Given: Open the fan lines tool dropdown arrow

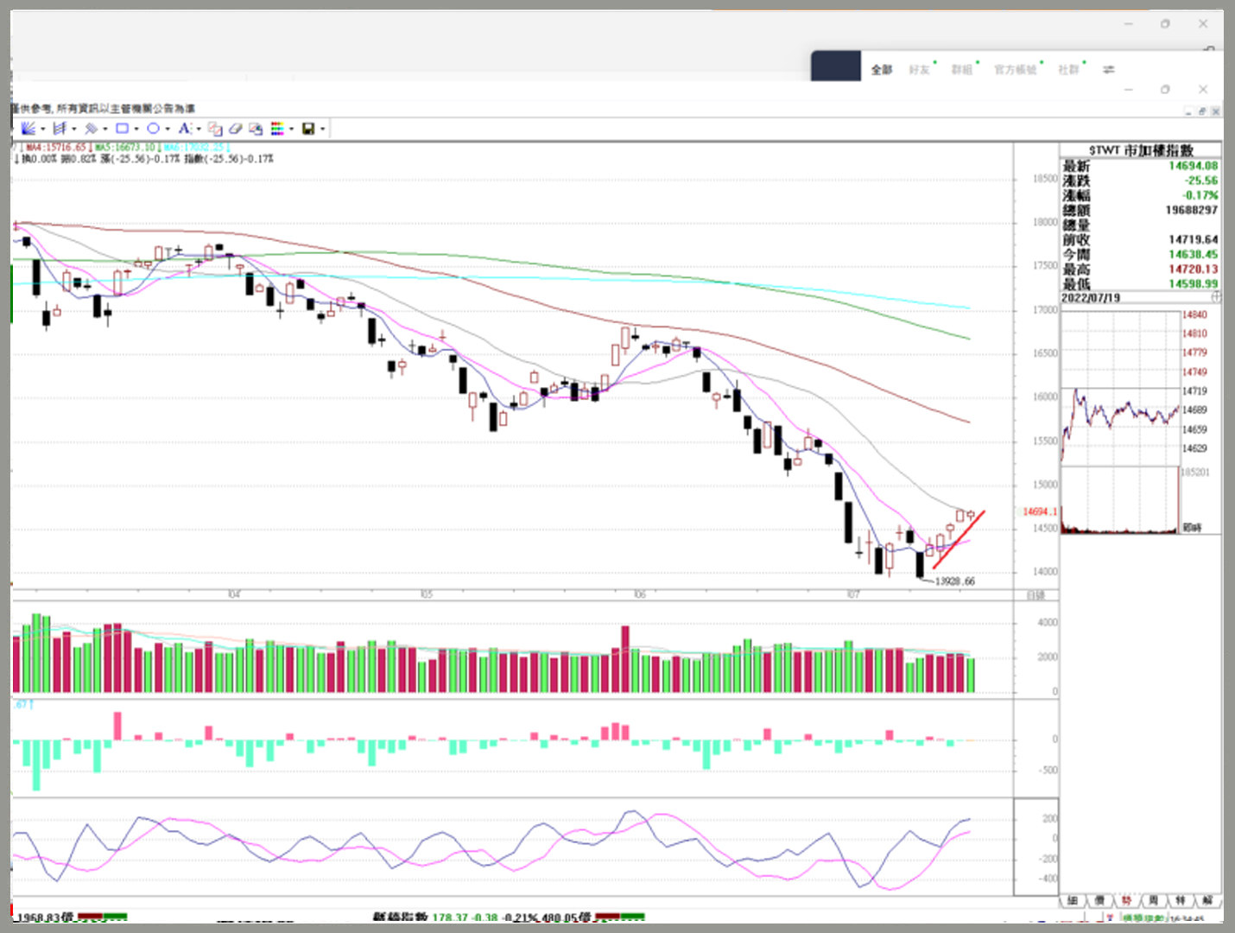Looking at the screenshot, I should (42, 130).
